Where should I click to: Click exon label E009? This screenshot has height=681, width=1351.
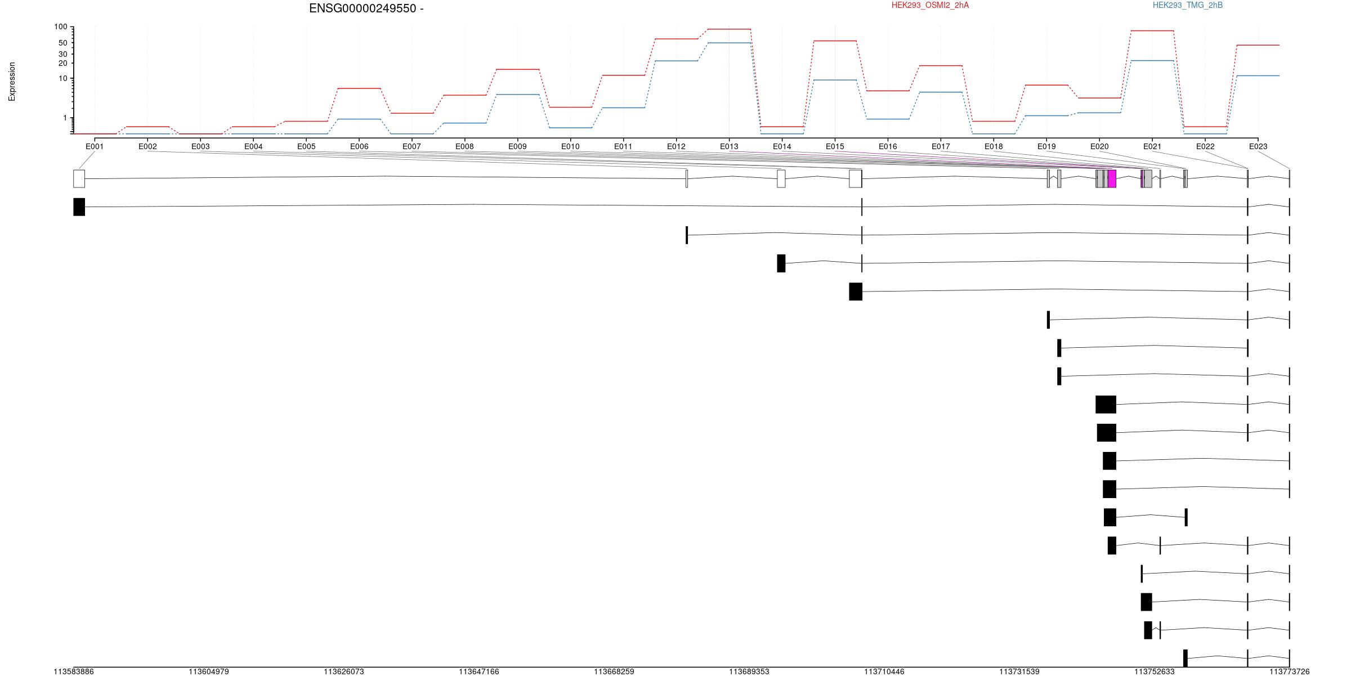[517, 146]
